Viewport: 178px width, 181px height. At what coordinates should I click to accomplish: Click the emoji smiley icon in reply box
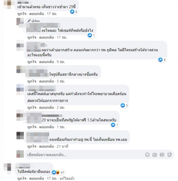point(147,155)
